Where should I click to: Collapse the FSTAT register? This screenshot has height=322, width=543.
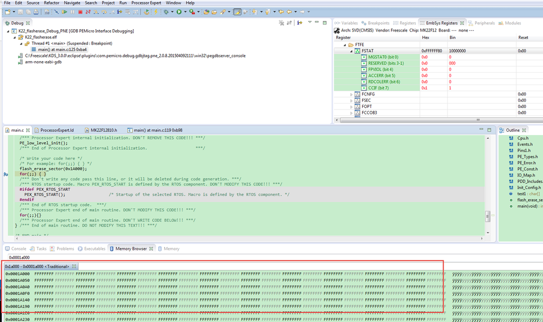pos(351,51)
